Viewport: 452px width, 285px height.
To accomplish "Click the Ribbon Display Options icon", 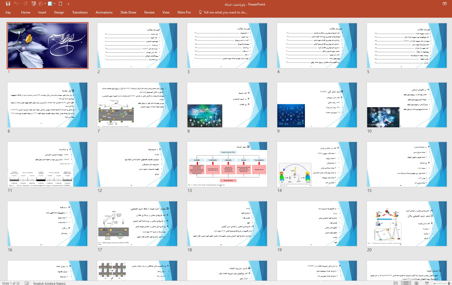I will (445, 4).
